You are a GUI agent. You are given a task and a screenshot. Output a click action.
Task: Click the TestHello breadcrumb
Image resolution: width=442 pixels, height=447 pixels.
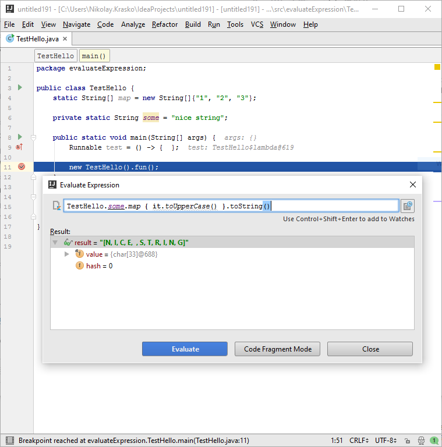[55, 56]
